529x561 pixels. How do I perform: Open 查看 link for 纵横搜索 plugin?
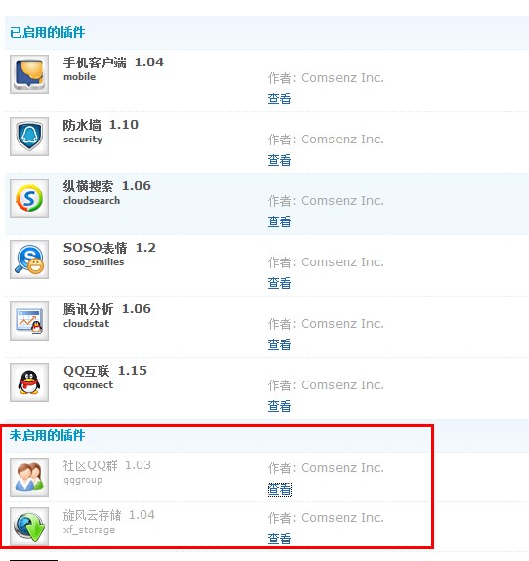279,221
